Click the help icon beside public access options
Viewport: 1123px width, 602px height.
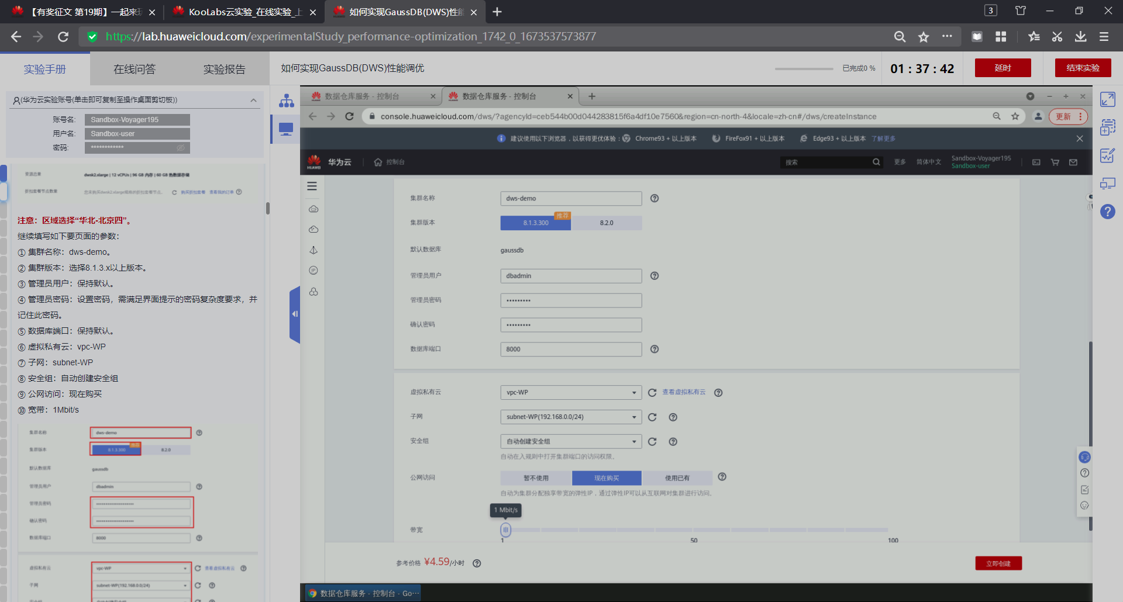(x=722, y=477)
